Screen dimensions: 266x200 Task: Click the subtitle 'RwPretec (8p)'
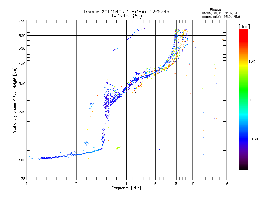tap(126, 16)
